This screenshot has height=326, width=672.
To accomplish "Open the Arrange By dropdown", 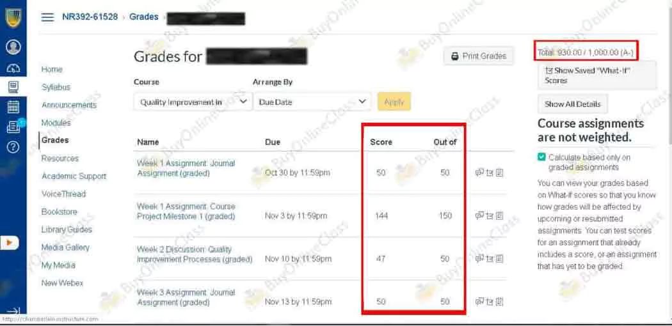I will (x=312, y=102).
